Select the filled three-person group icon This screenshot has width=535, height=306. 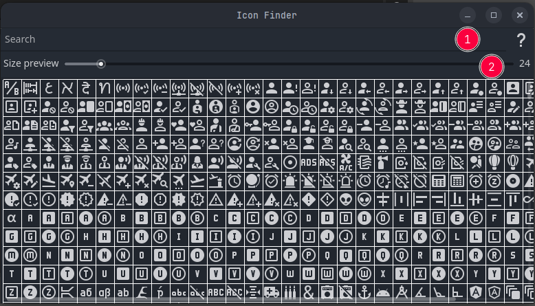(105, 126)
